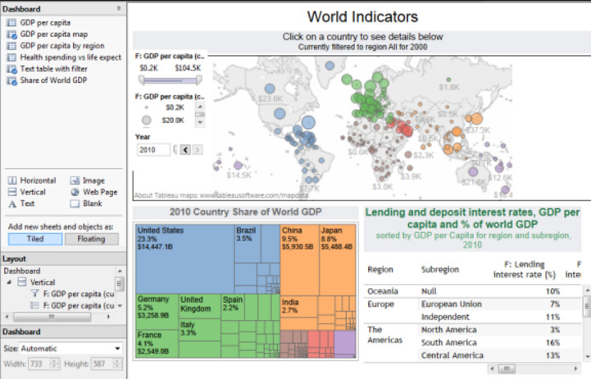Viewport: 591px width, 379px height.
Task: Add an Image object
Action: [88, 180]
